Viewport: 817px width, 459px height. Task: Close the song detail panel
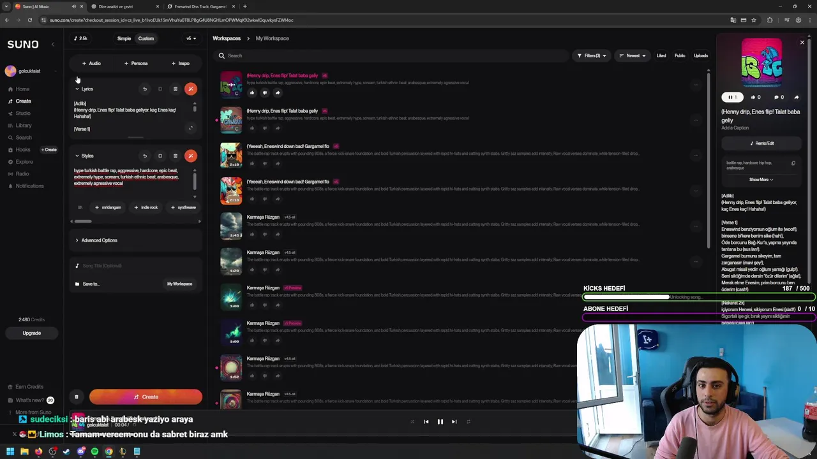tap(802, 43)
